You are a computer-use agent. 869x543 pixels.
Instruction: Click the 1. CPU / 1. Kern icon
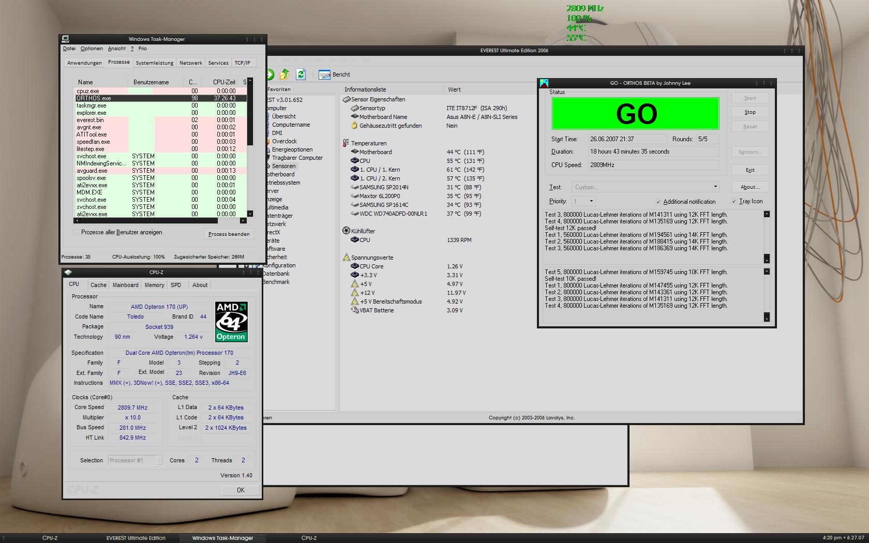[x=354, y=169]
